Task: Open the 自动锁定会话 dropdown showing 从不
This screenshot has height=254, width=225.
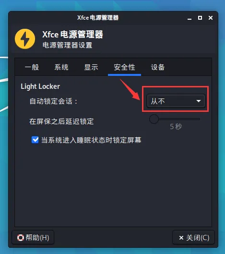Action: (176, 101)
